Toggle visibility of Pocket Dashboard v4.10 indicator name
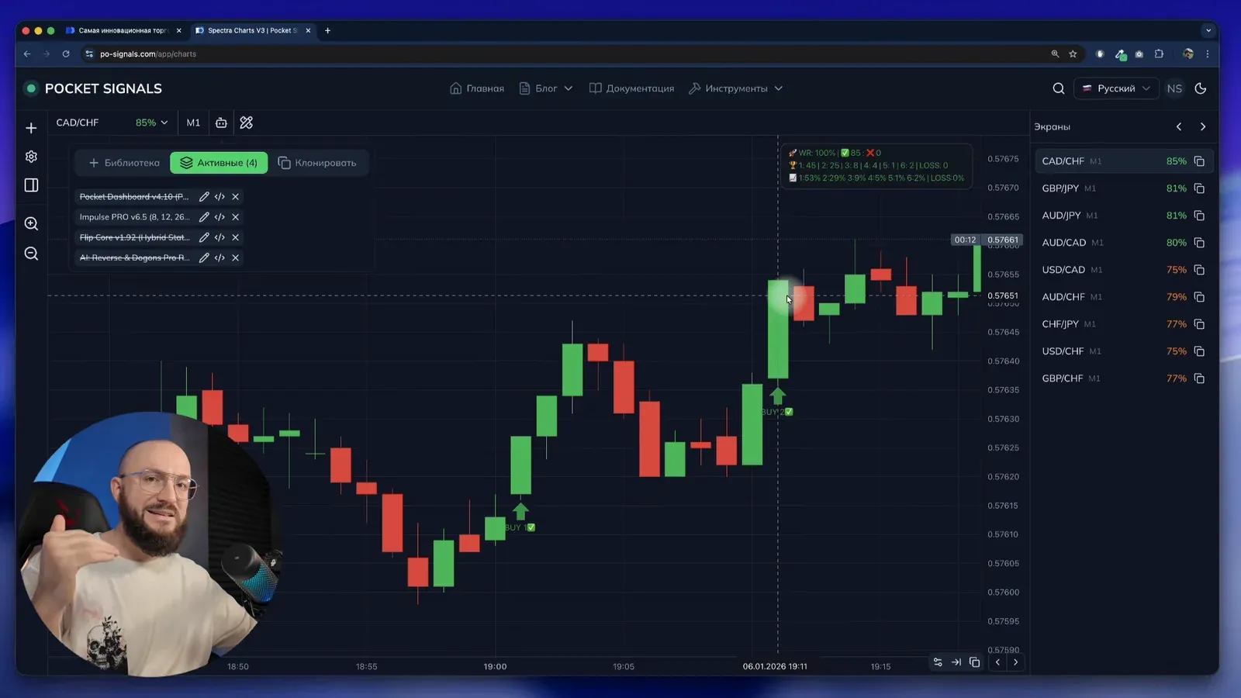Image resolution: width=1241 pixels, height=698 pixels. point(134,197)
